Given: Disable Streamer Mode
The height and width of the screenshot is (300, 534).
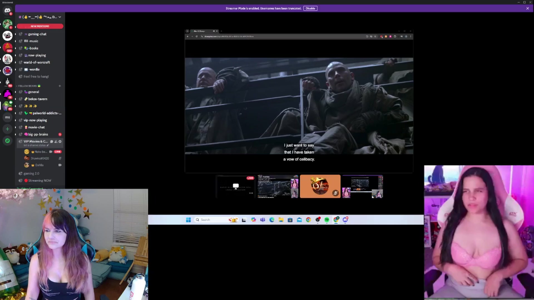Looking at the screenshot, I should (x=310, y=8).
